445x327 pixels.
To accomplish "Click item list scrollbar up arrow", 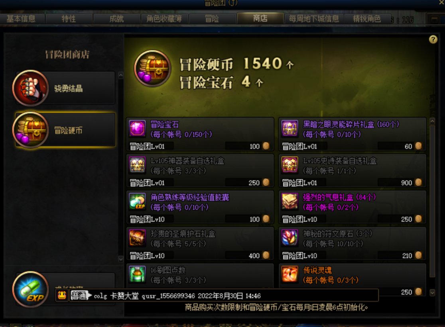I will point(432,121).
